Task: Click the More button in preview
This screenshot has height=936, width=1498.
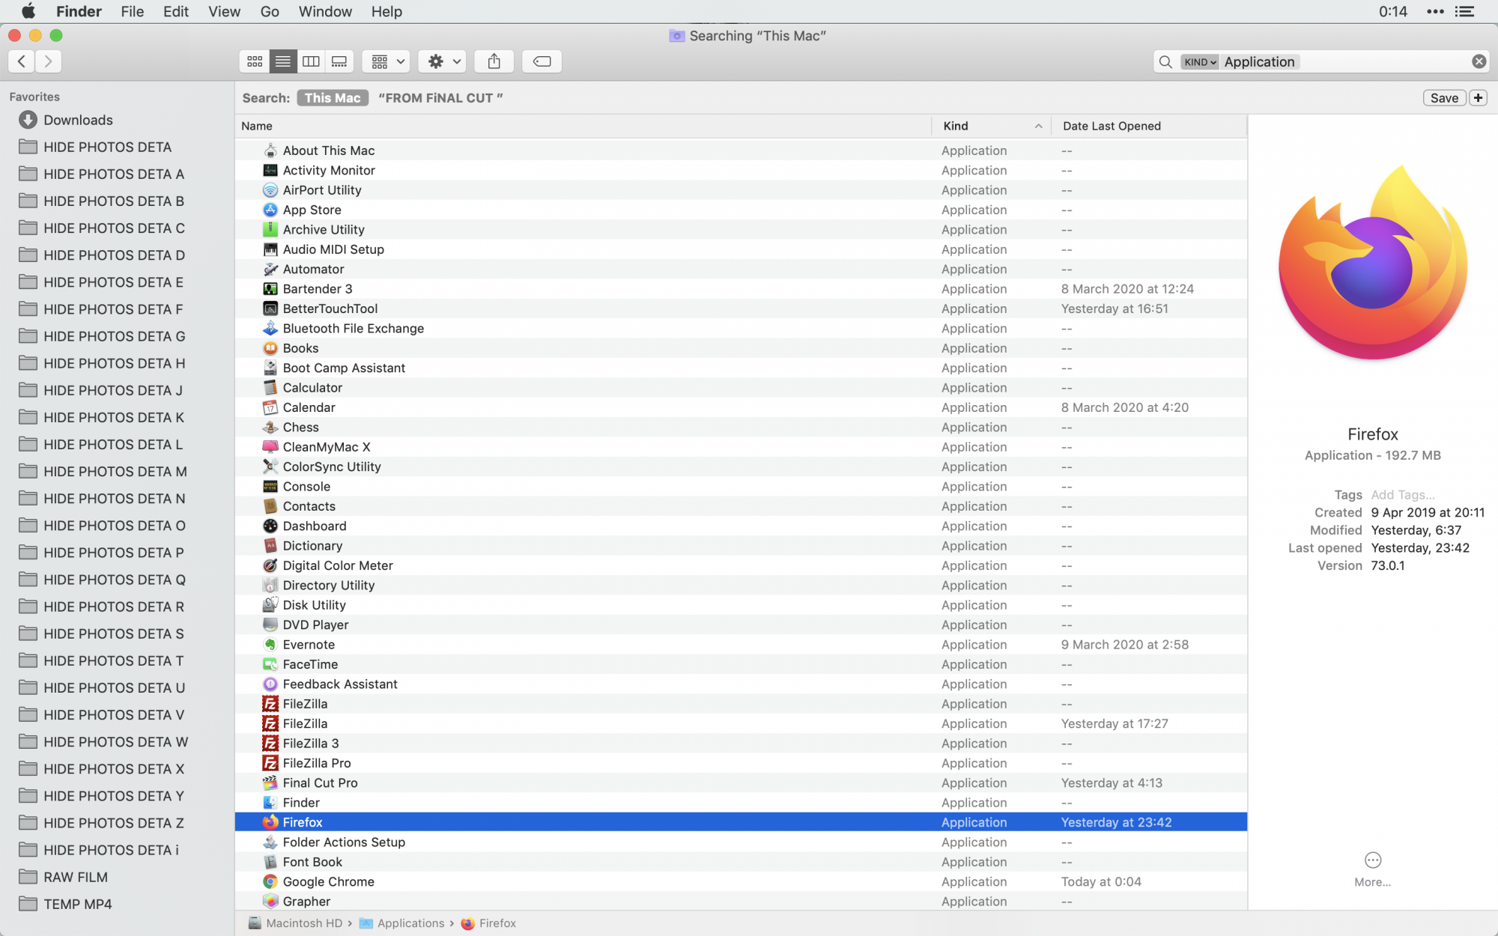Action: coord(1372,869)
